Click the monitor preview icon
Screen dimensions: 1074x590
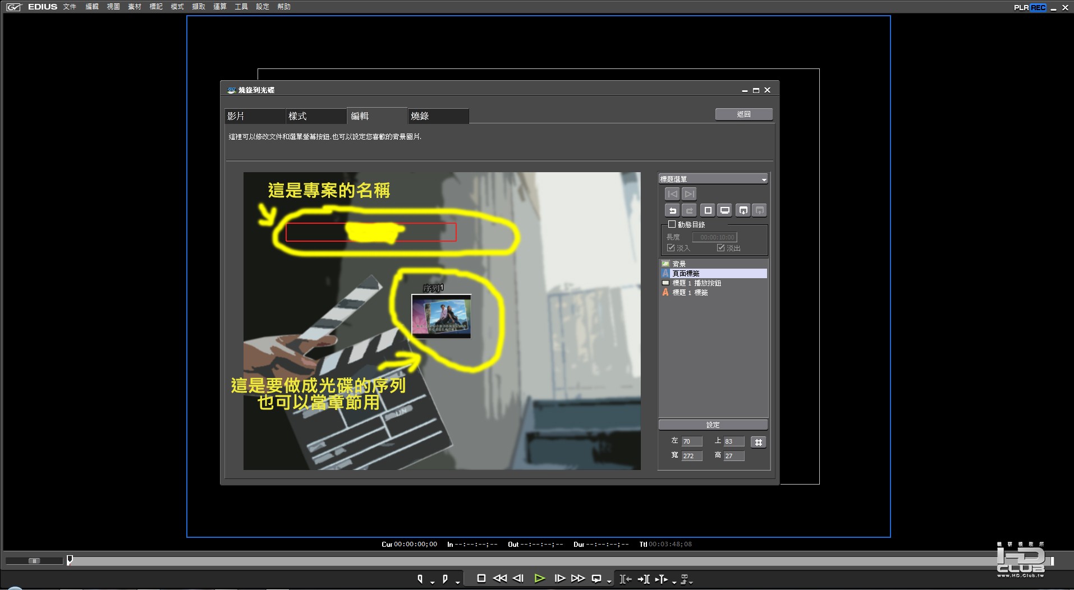pos(725,210)
